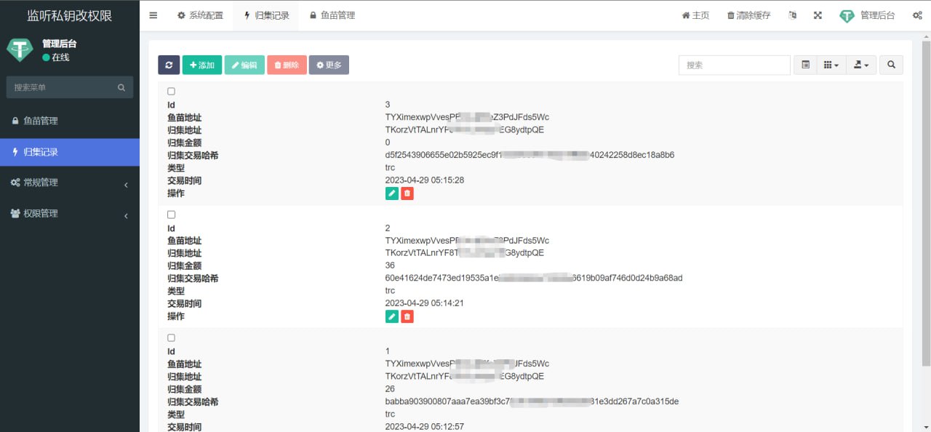The image size is (931, 432).
Task: Open the settings cogs icon at top right
Action: click(x=917, y=15)
